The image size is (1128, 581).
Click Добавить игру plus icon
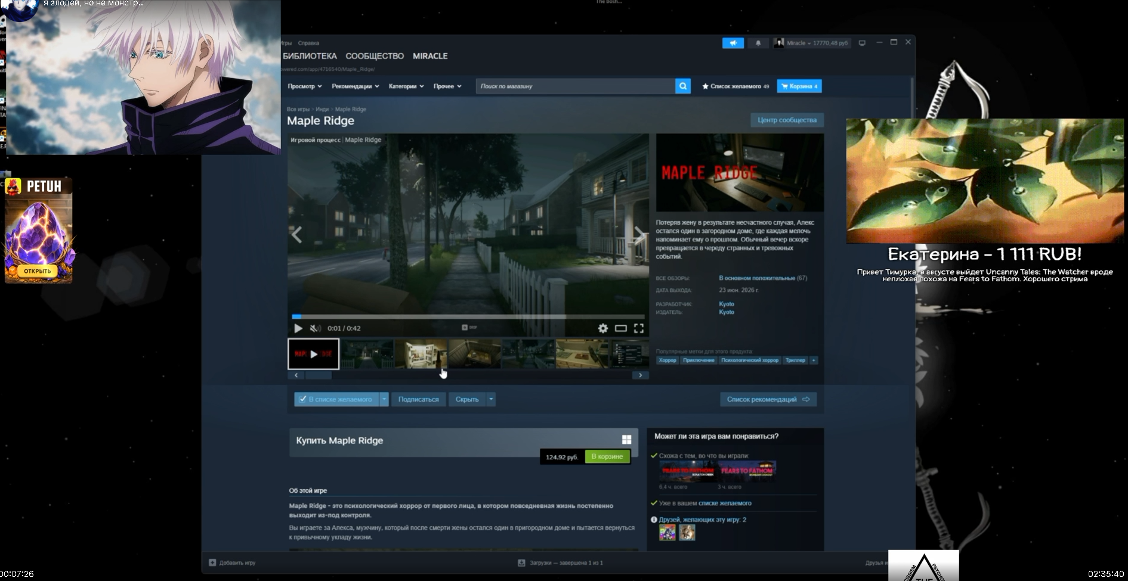pos(212,563)
